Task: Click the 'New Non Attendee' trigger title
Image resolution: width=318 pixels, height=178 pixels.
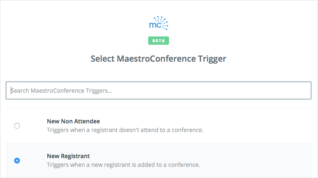Action: point(73,121)
